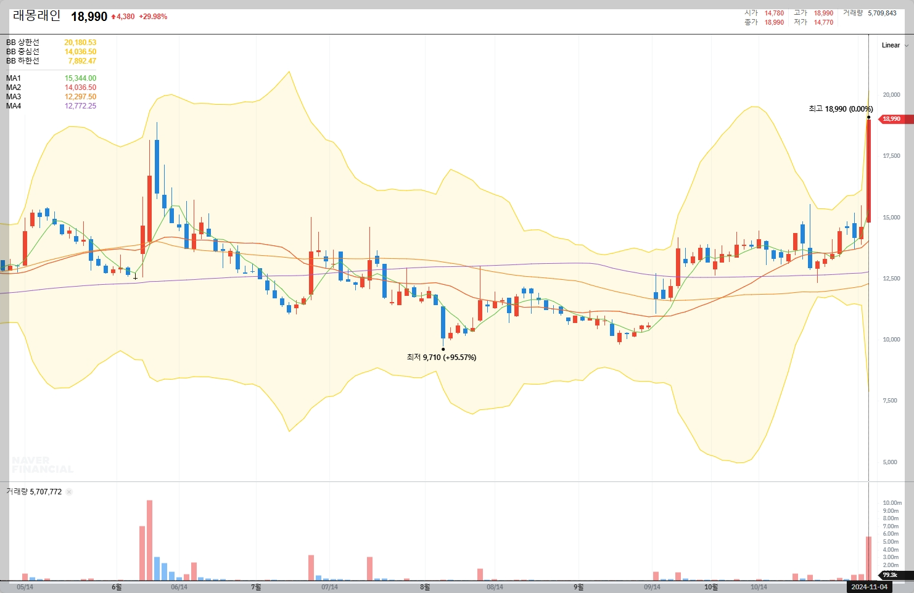Open the Linear scale dropdown
This screenshot has width=914, height=593.
[894, 45]
